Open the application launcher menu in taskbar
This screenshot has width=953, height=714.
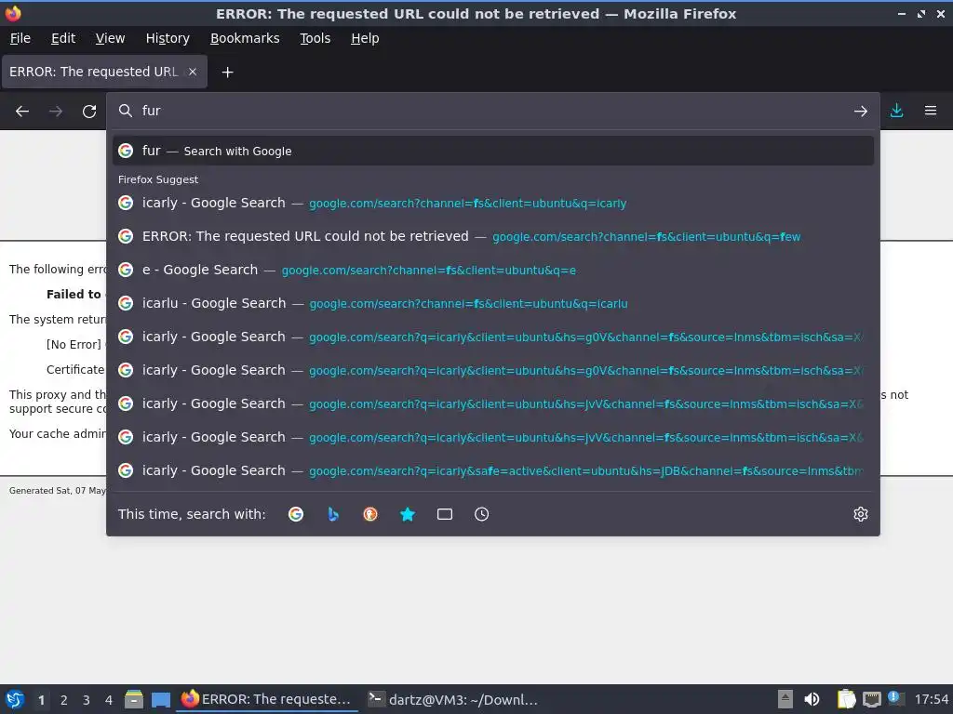15,699
